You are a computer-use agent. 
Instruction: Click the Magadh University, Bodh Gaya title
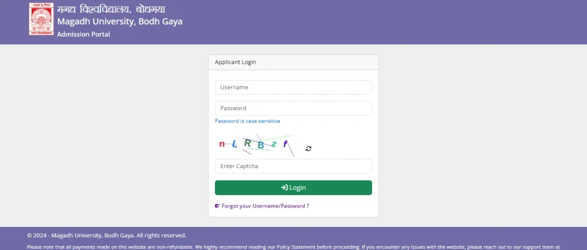point(120,22)
